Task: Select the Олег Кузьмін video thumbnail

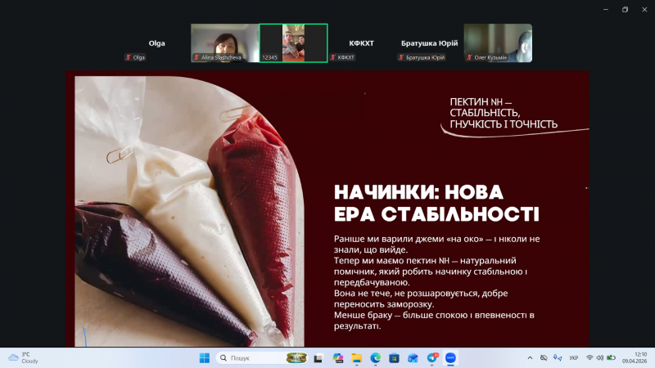Action: [498, 43]
